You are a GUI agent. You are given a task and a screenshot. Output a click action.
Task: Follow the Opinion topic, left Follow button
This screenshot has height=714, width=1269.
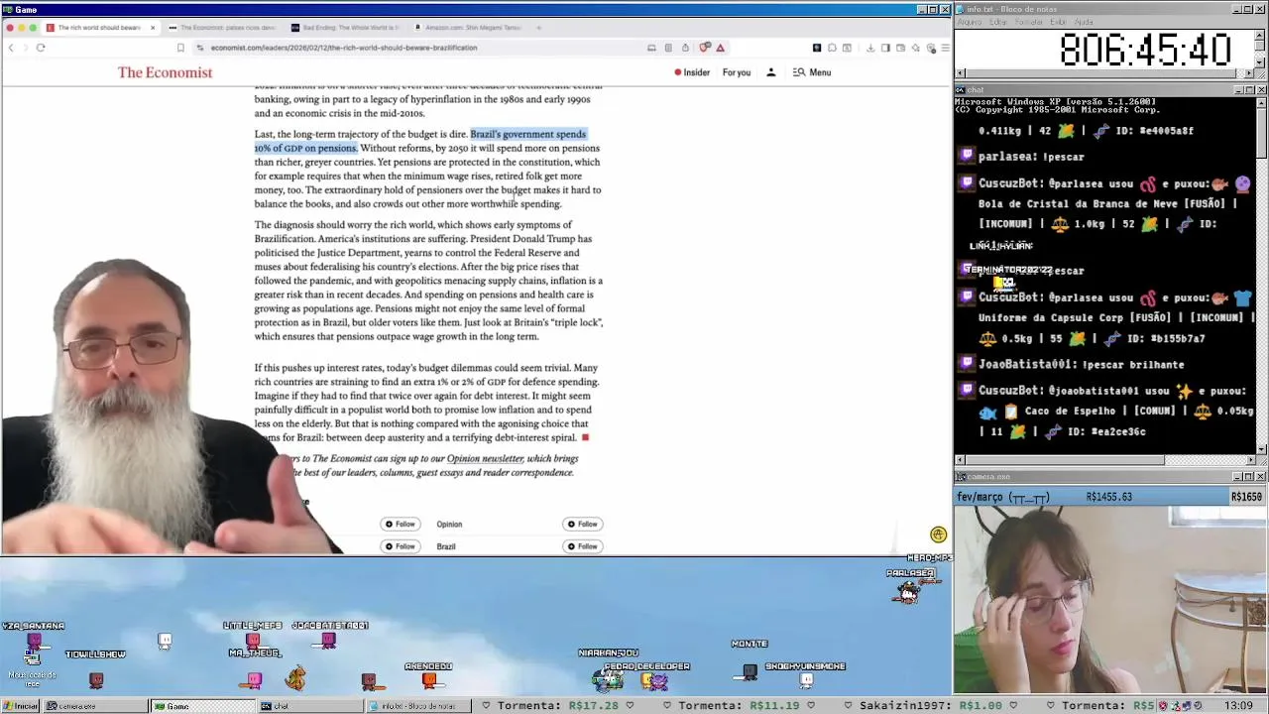tap(401, 524)
